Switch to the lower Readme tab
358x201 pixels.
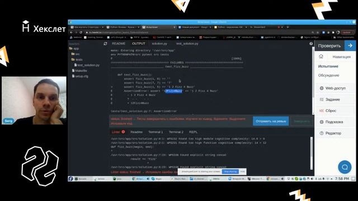tap(136, 132)
